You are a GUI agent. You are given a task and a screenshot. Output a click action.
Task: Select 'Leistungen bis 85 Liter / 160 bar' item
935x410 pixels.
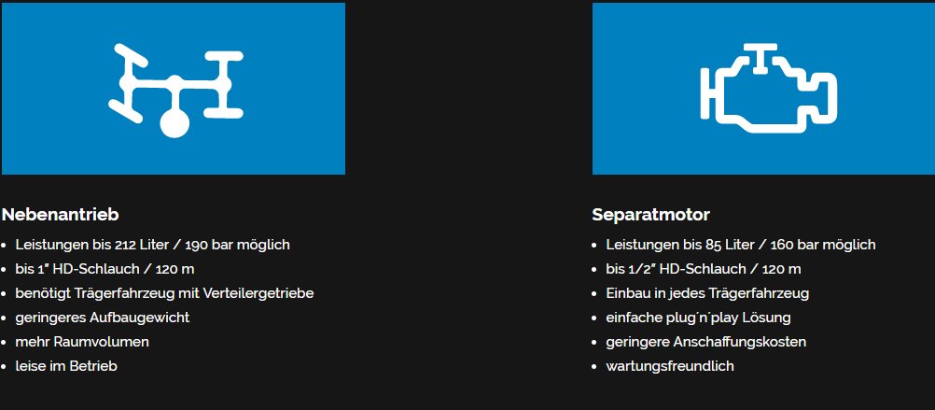(741, 245)
